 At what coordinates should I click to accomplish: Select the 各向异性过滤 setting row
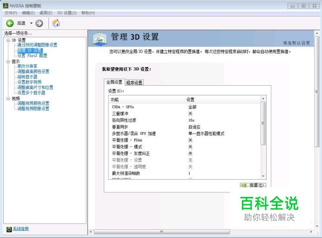click(x=185, y=120)
